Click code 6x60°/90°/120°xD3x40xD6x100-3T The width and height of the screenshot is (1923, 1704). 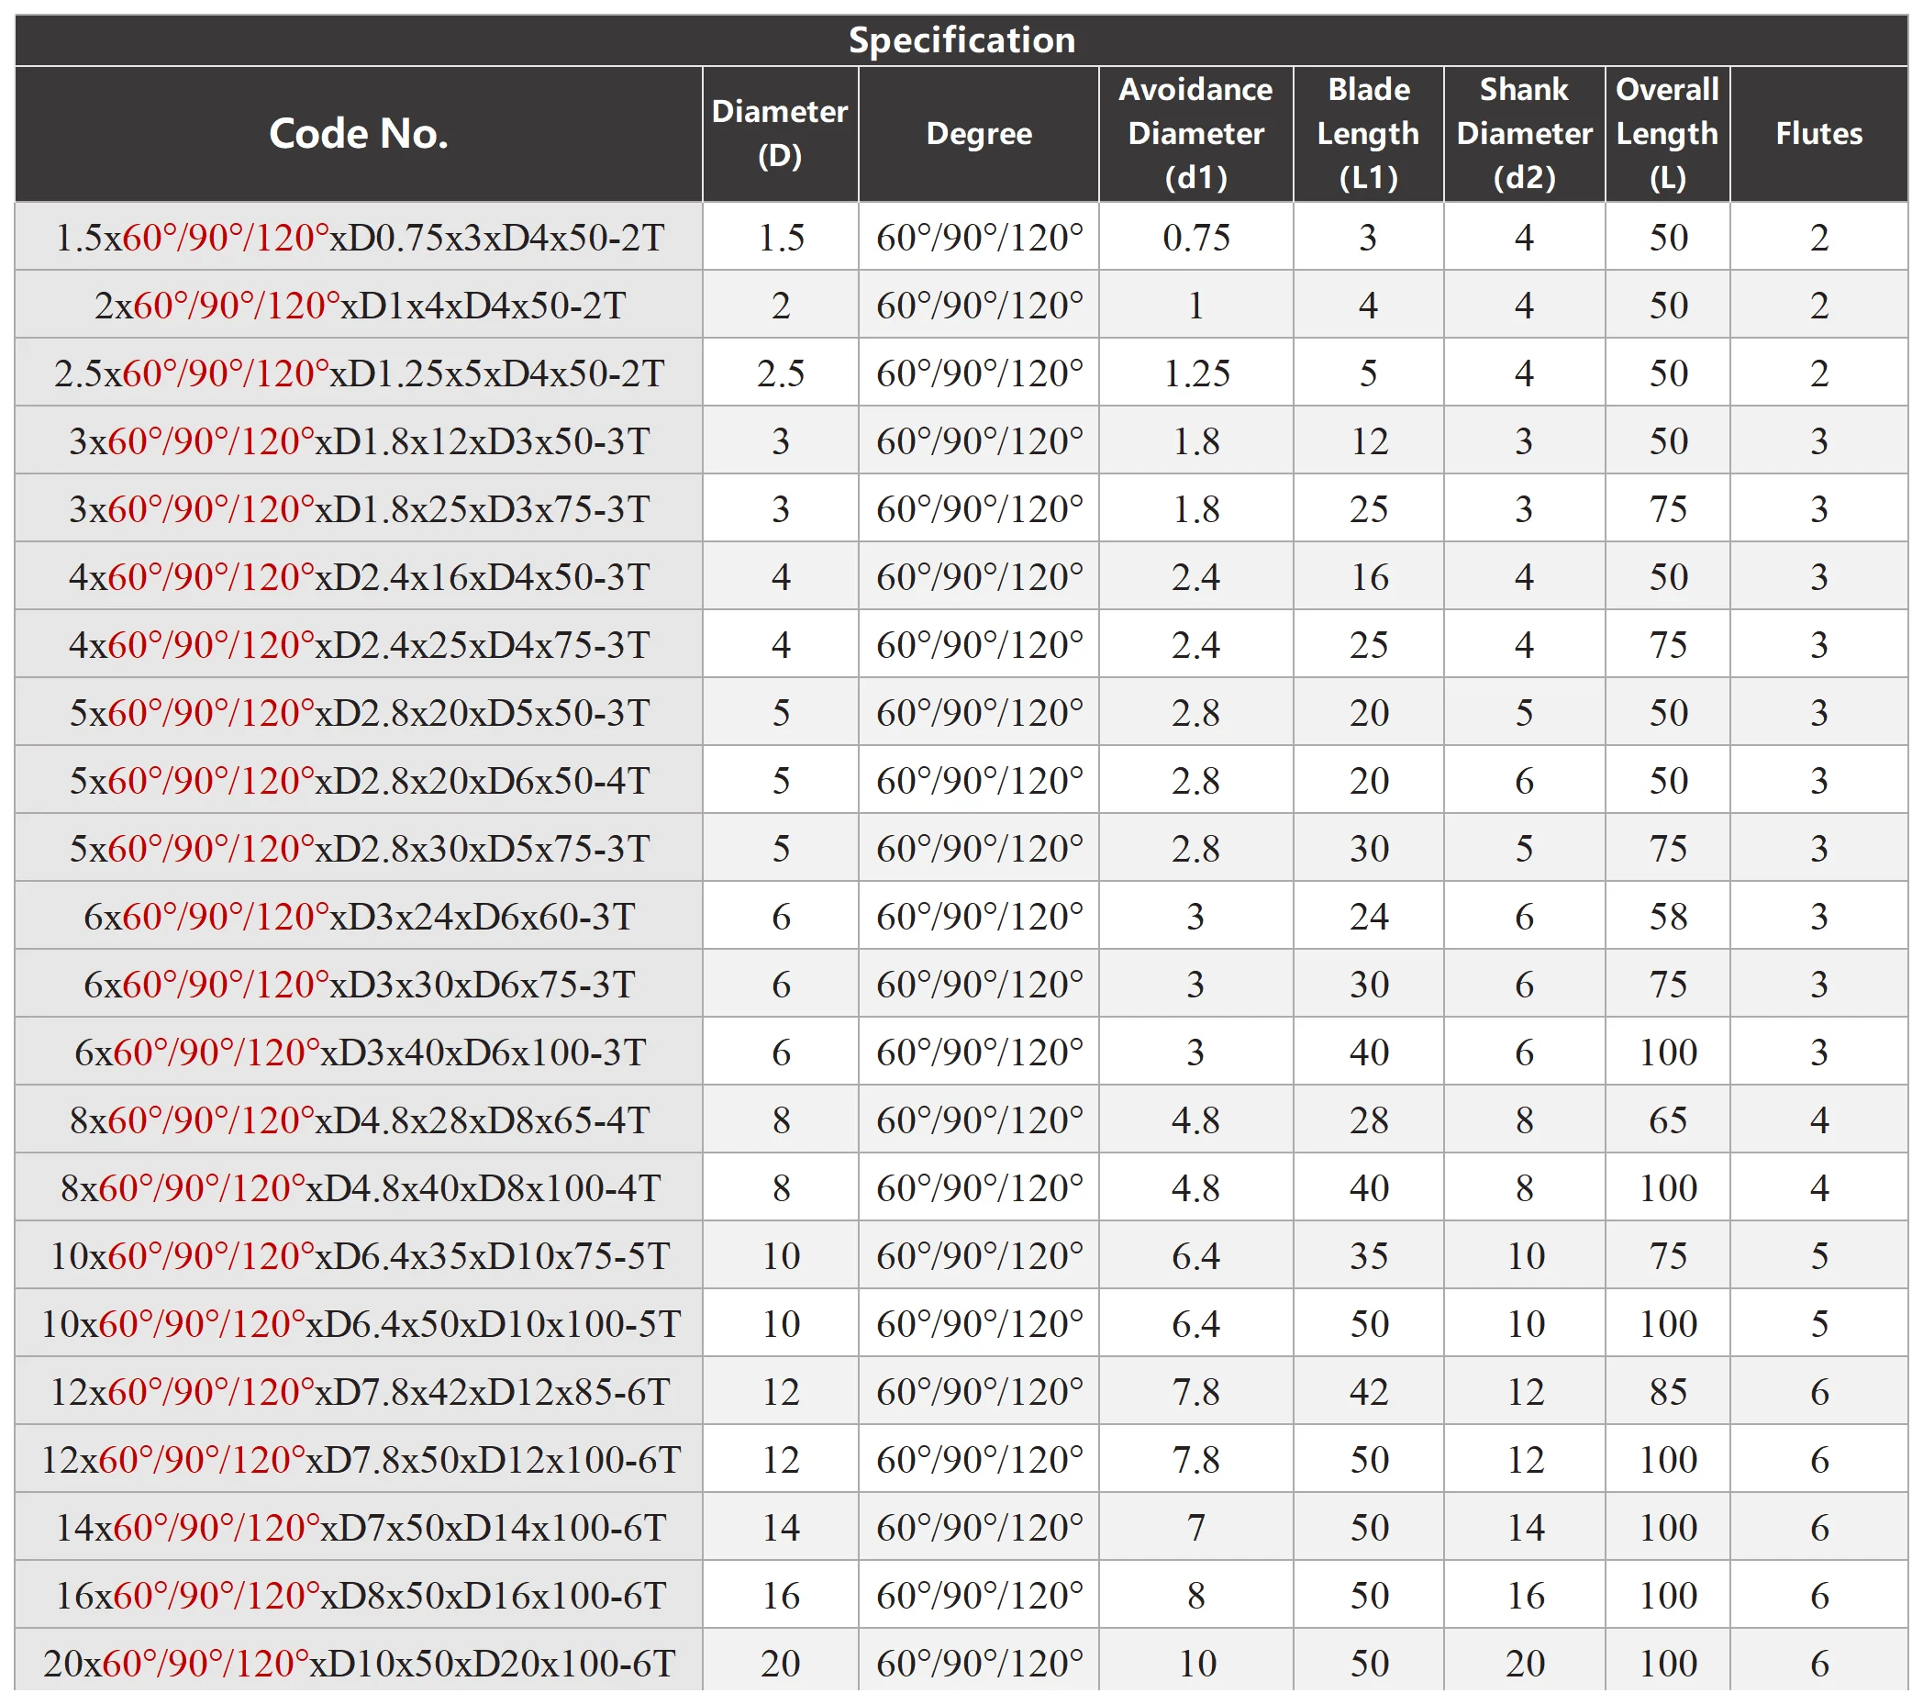coord(360,1052)
